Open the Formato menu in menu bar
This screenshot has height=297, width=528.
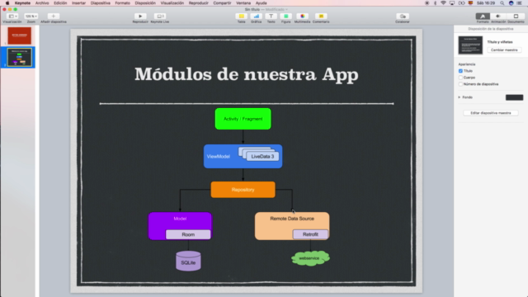123,3
